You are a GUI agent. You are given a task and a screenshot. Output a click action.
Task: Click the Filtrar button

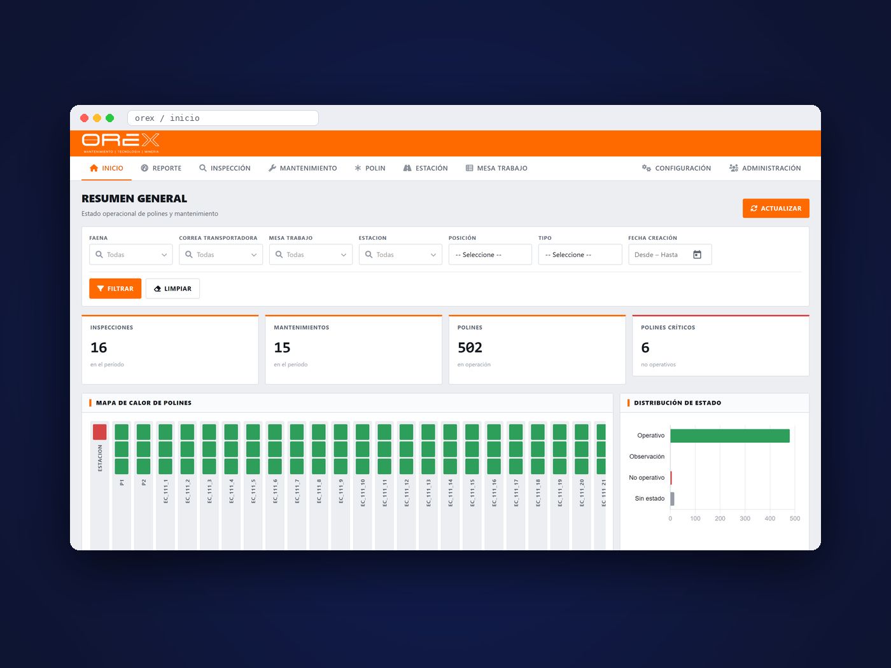point(115,288)
